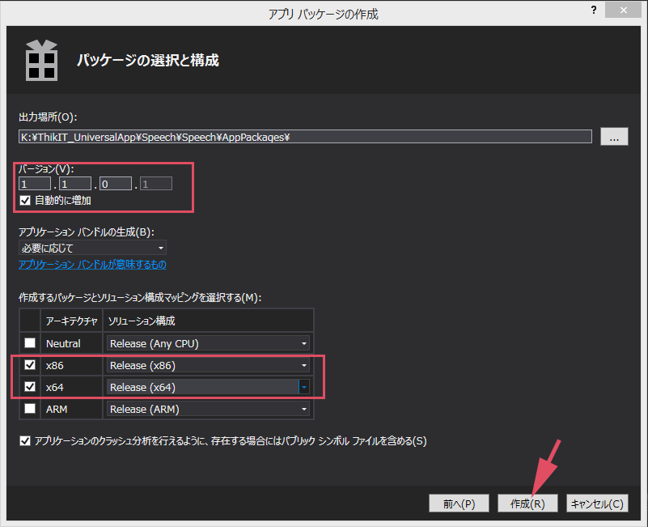Screen dimensions: 648x527
Task: Click the output location path field
Action: pos(305,137)
